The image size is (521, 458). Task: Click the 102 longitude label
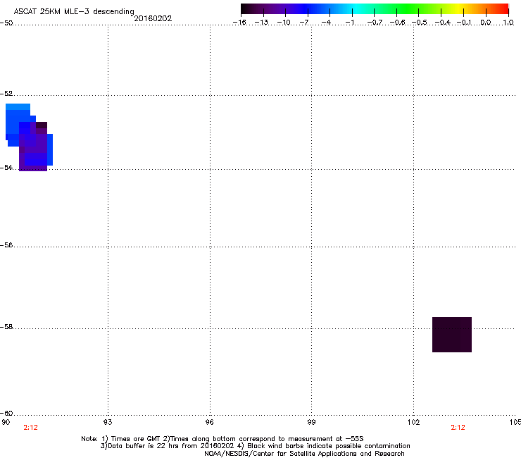pos(413,422)
